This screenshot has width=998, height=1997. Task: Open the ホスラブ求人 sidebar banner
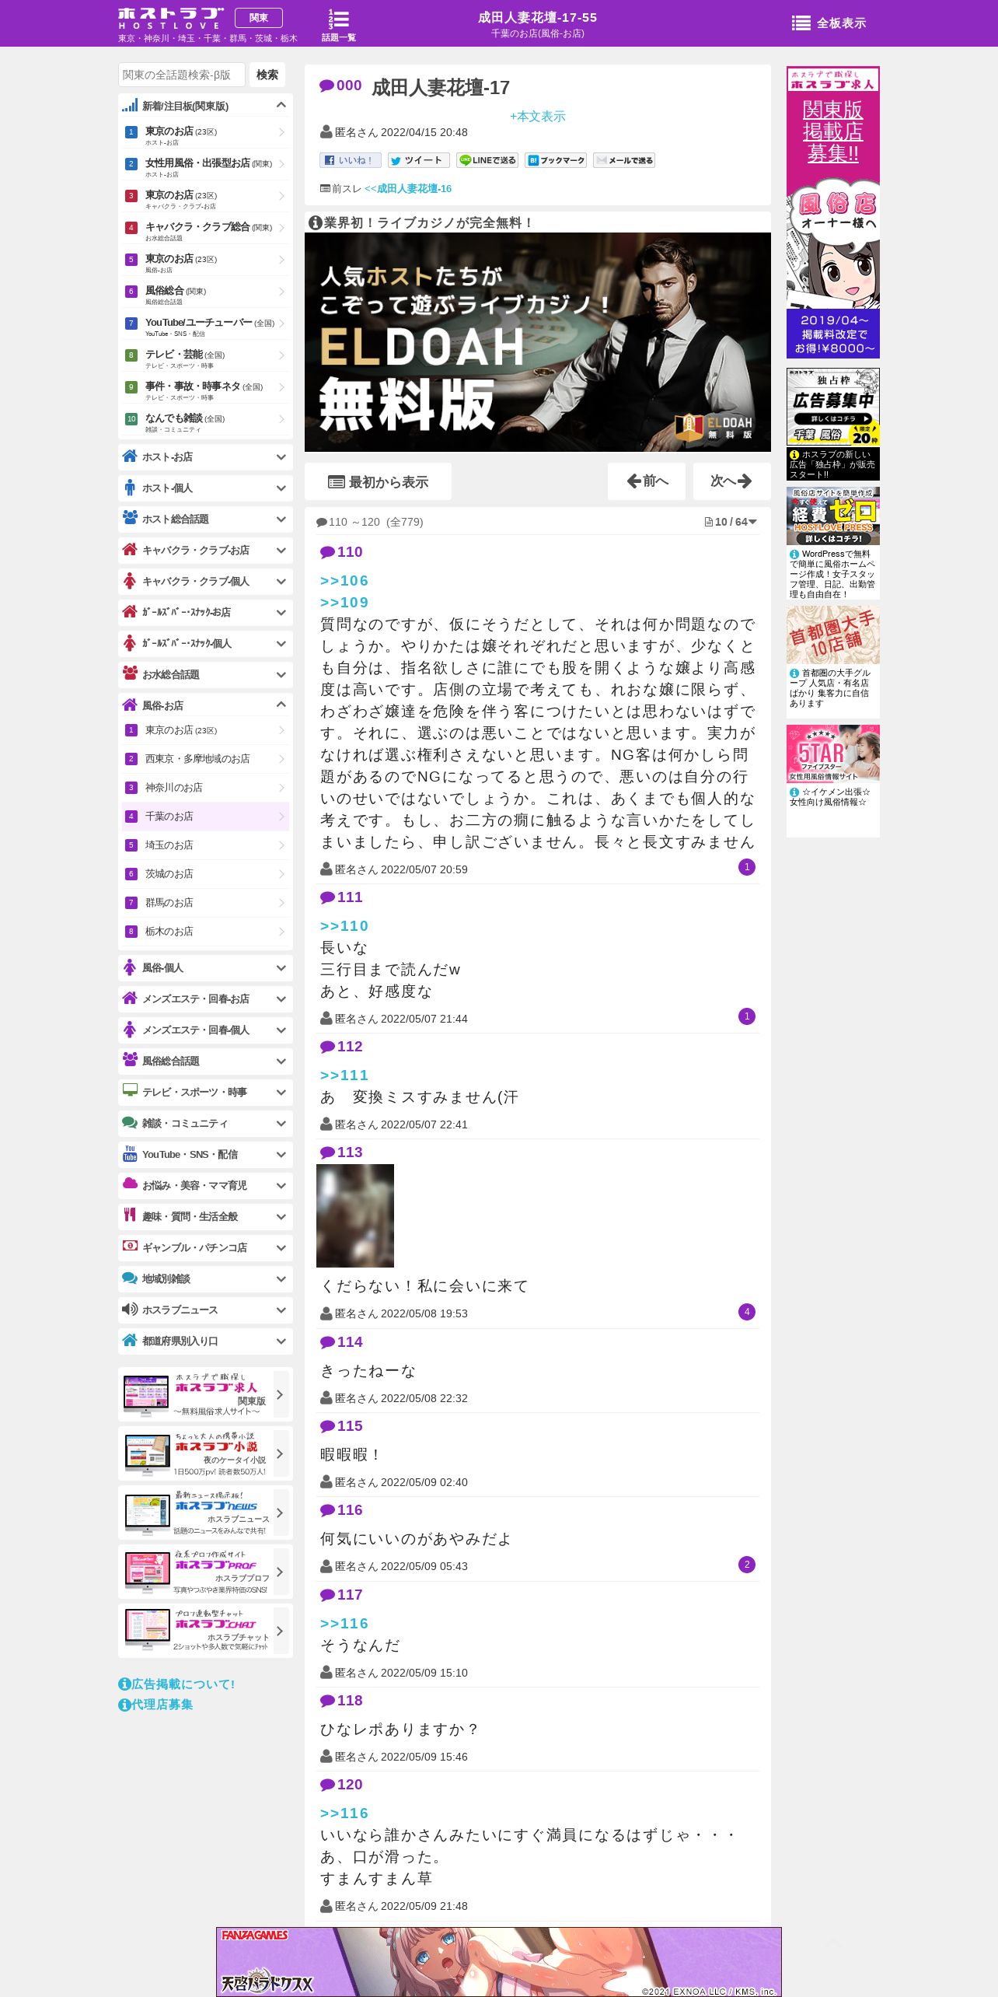tap(205, 1394)
